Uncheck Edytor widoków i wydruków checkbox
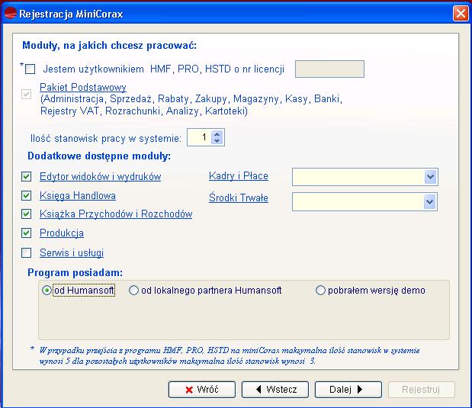The height and width of the screenshot is (408, 472). click(27, 176)
